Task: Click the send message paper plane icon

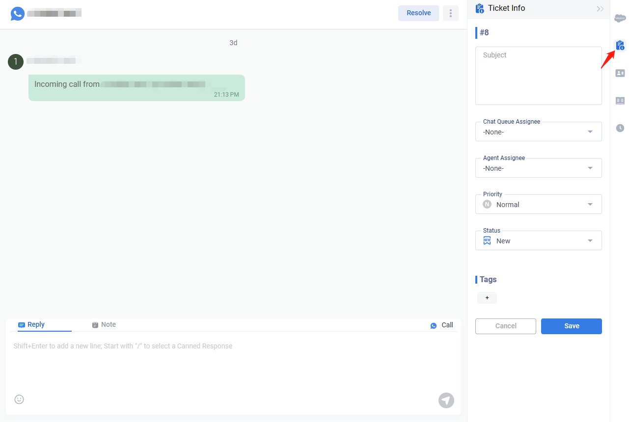Action: (x=446, y=400)
